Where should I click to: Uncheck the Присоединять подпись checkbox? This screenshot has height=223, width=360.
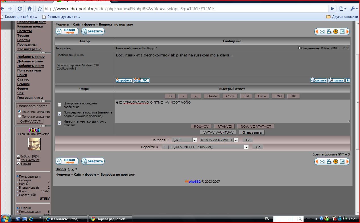[59, 114]
